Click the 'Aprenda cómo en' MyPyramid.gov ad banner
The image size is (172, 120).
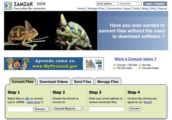click(54, 64)
